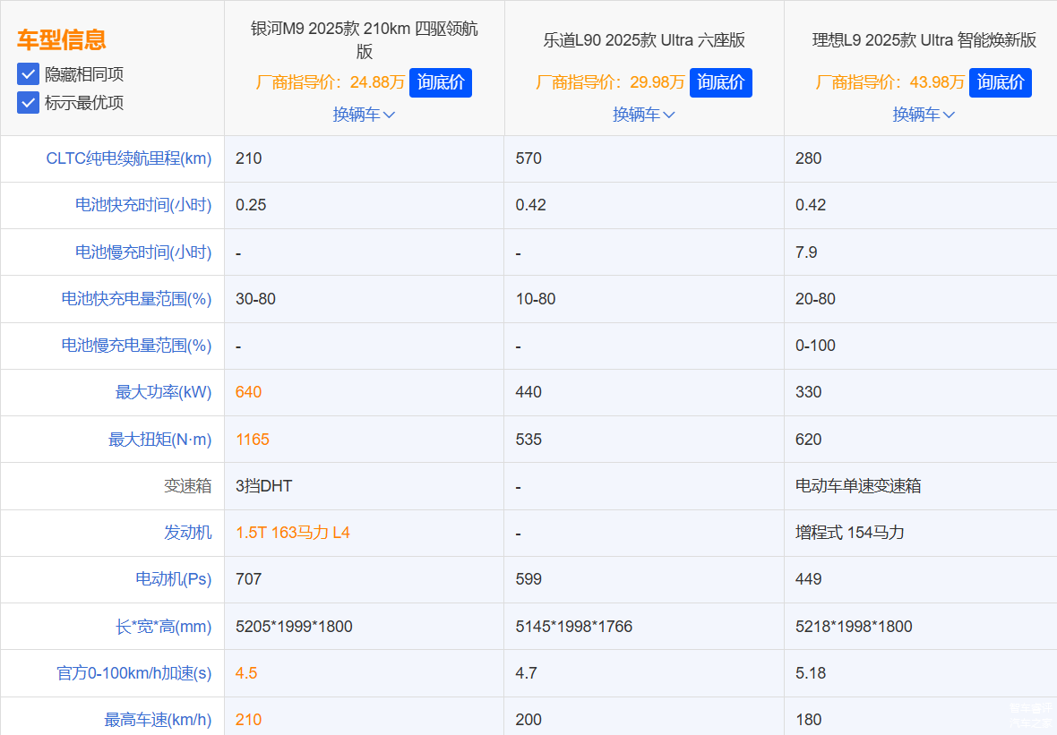Click the 官方0-100km/h加速(s) label

(133, 673)
